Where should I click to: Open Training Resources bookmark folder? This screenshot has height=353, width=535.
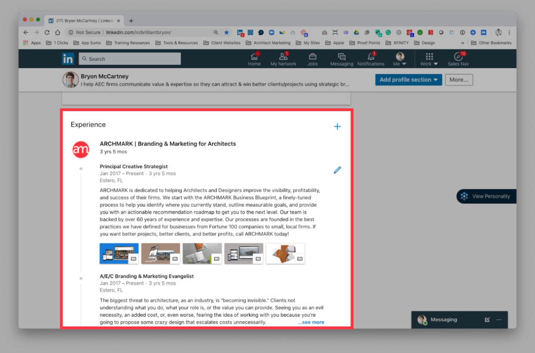tap(128, 43)
